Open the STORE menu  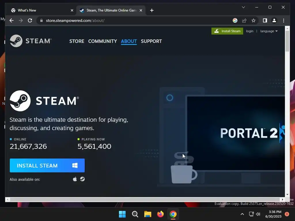pos(77,41)
